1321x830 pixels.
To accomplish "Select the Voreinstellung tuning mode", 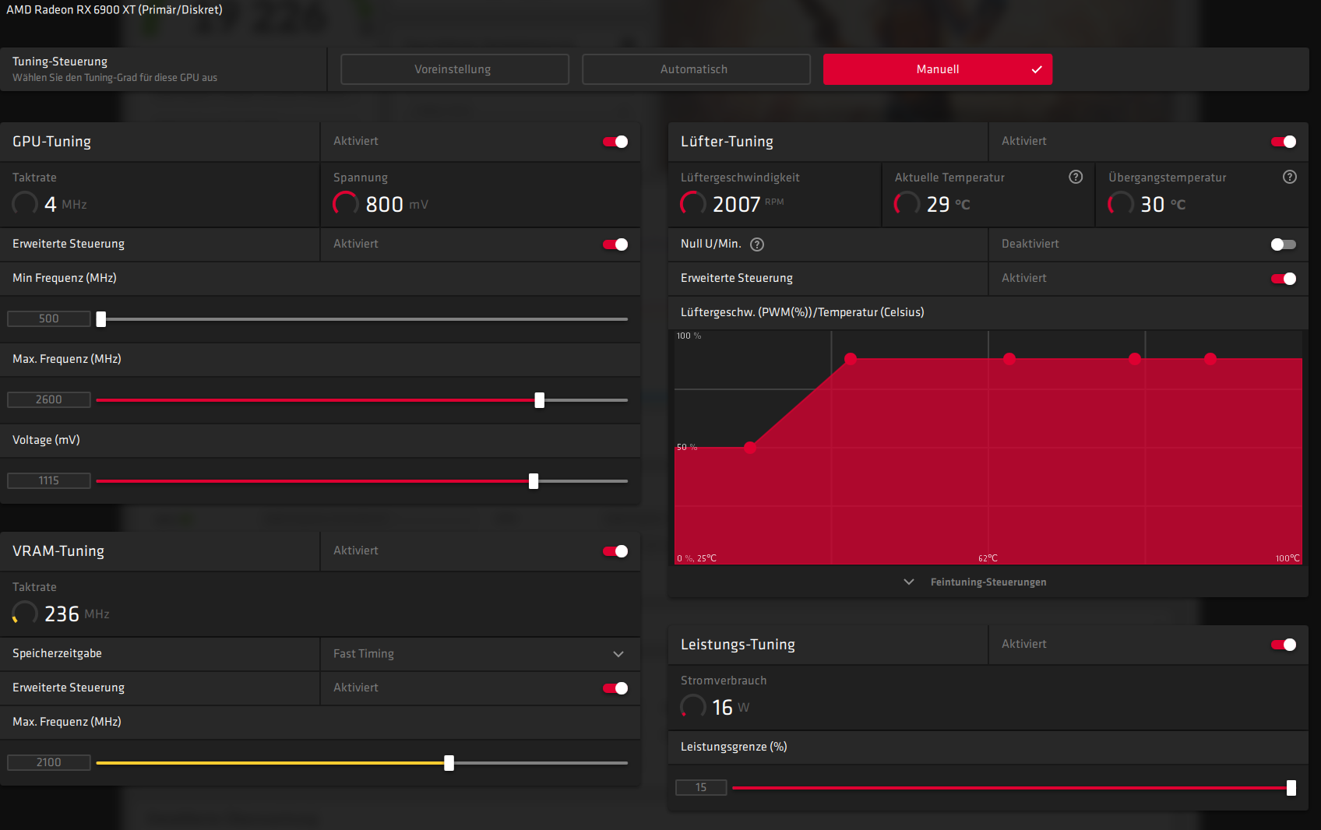I will 455,69.
